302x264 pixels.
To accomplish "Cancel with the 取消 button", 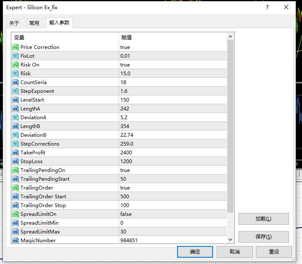I will (235, 251).
